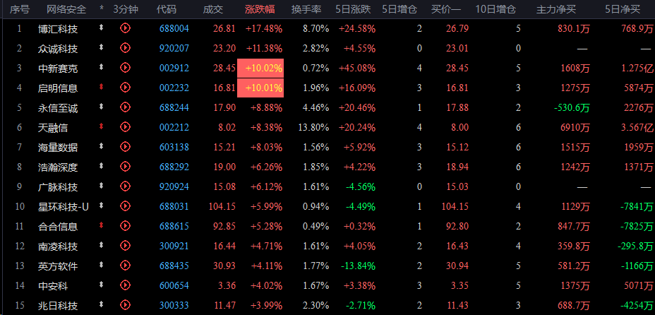655x315 pixels.
Task: Click the 网络安全 sector column header
Action: pos(66,10)
